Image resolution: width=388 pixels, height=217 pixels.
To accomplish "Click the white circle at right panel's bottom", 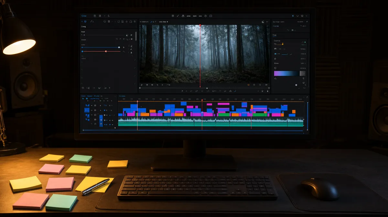I will (x=296, y=85).
